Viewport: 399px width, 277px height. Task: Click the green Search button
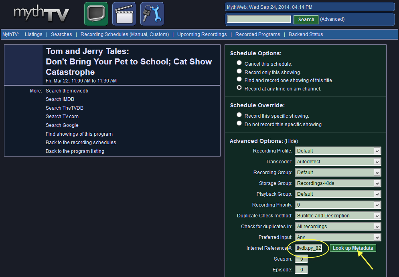306,20
